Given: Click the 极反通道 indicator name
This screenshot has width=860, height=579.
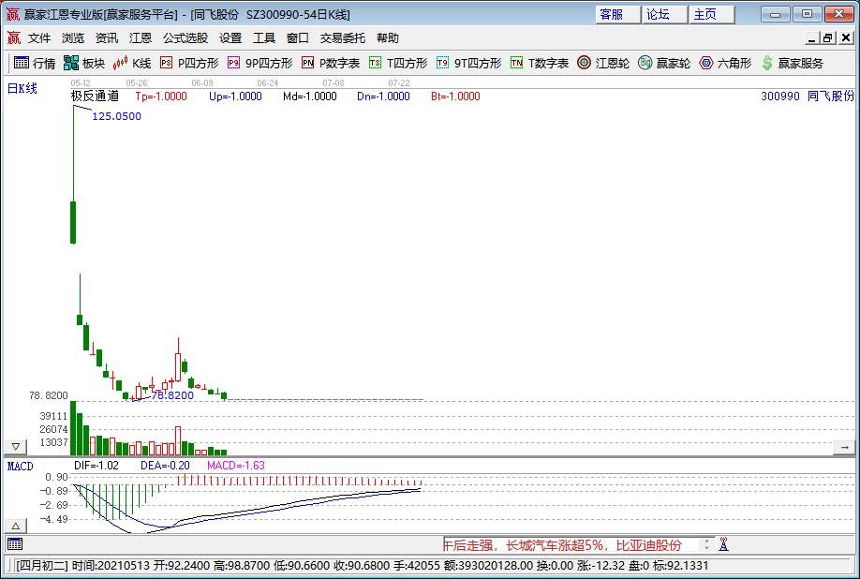Looking at the screenshot, I should (95, 96).
